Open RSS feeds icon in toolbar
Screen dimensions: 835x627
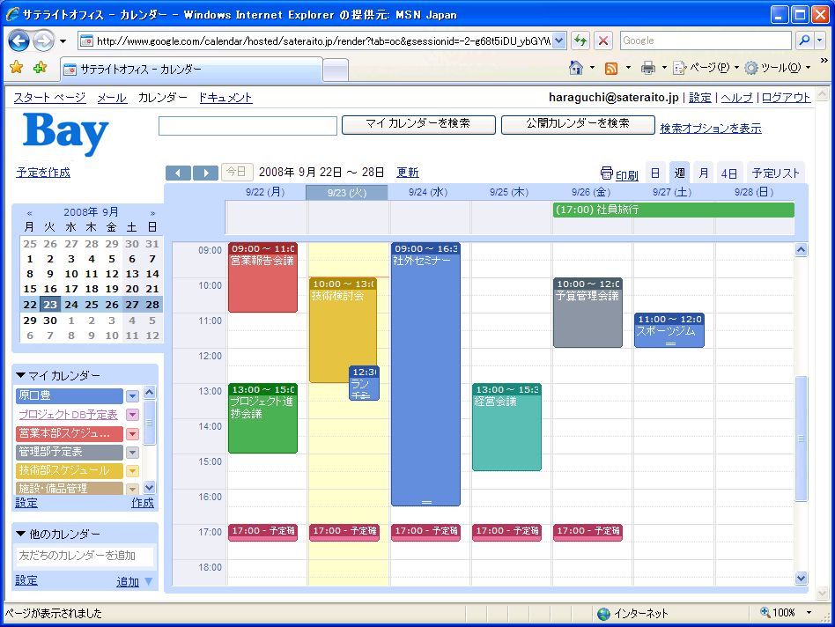611,68
